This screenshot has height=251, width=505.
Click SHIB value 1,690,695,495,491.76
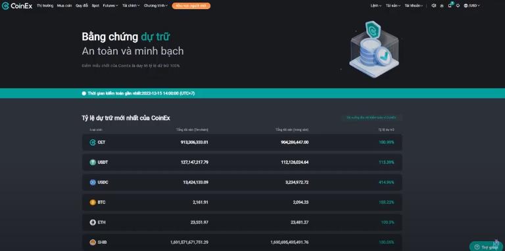click(289, 242)
